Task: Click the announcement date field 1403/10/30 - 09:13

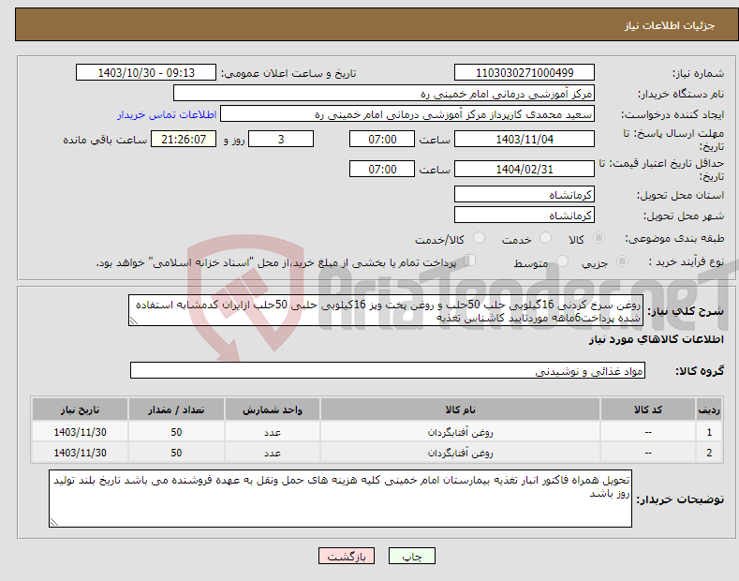Action: tap(146, 73)
